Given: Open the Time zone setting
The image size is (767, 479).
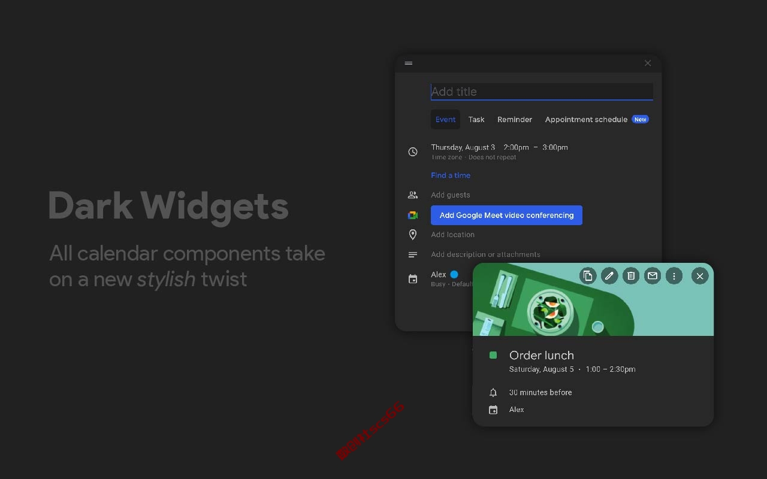Looking at the screenshot, I should coord(446,157).
